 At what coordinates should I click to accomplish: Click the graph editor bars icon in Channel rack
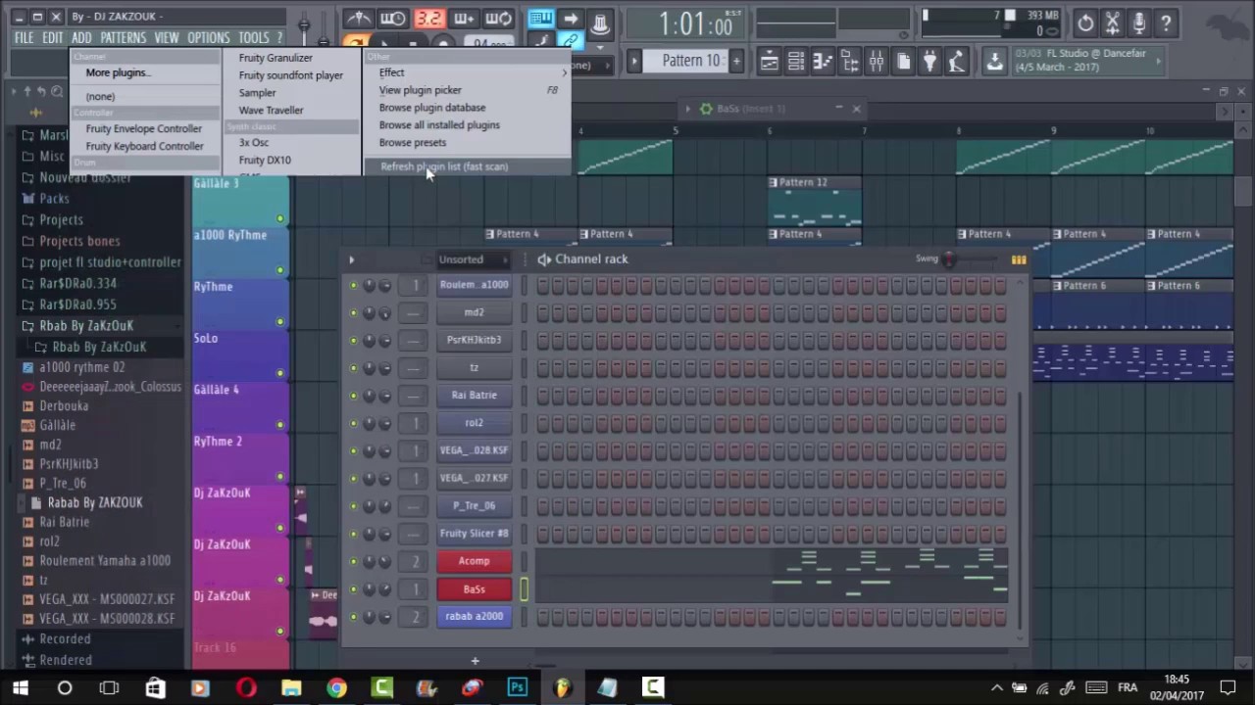click(1019, 259)
